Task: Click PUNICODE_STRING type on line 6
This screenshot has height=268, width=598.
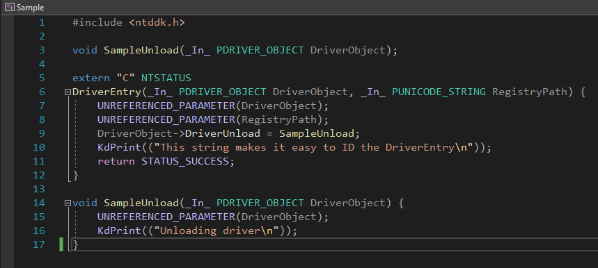Action: [x=439, y=92]
